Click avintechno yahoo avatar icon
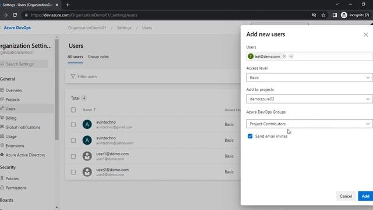373x210 pixels. pyautogui.click(x=87, y=140)
